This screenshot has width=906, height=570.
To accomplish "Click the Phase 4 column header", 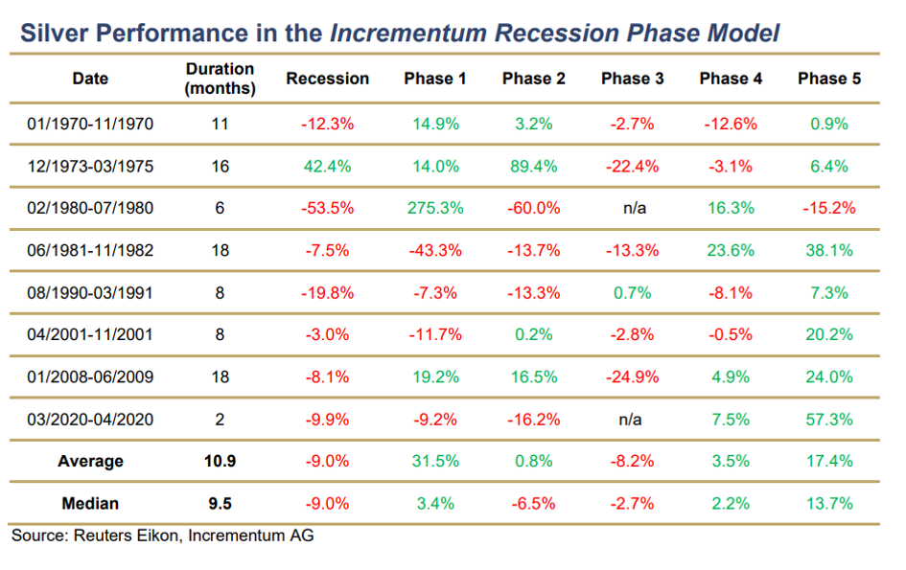I will click(x=731, y=79).
